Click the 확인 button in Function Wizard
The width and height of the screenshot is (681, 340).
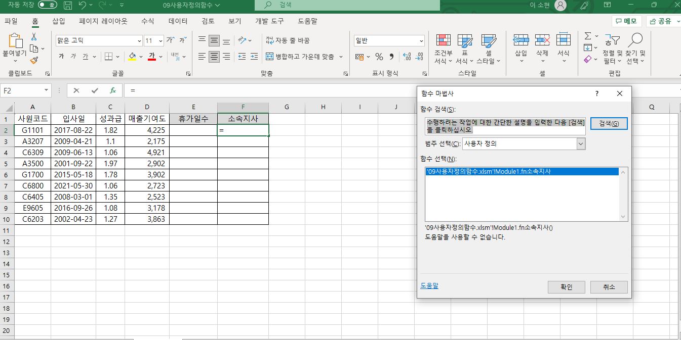[566, 287]
